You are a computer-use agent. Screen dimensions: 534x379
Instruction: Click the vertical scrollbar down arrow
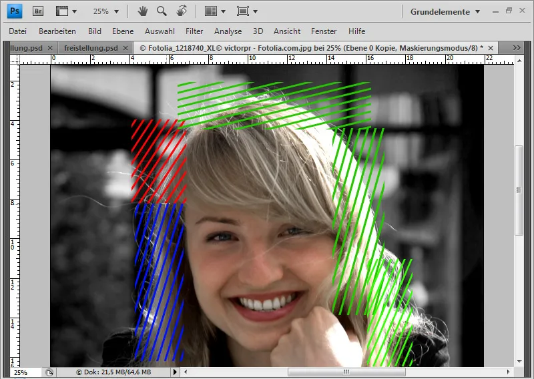click(x=519, y=361)
